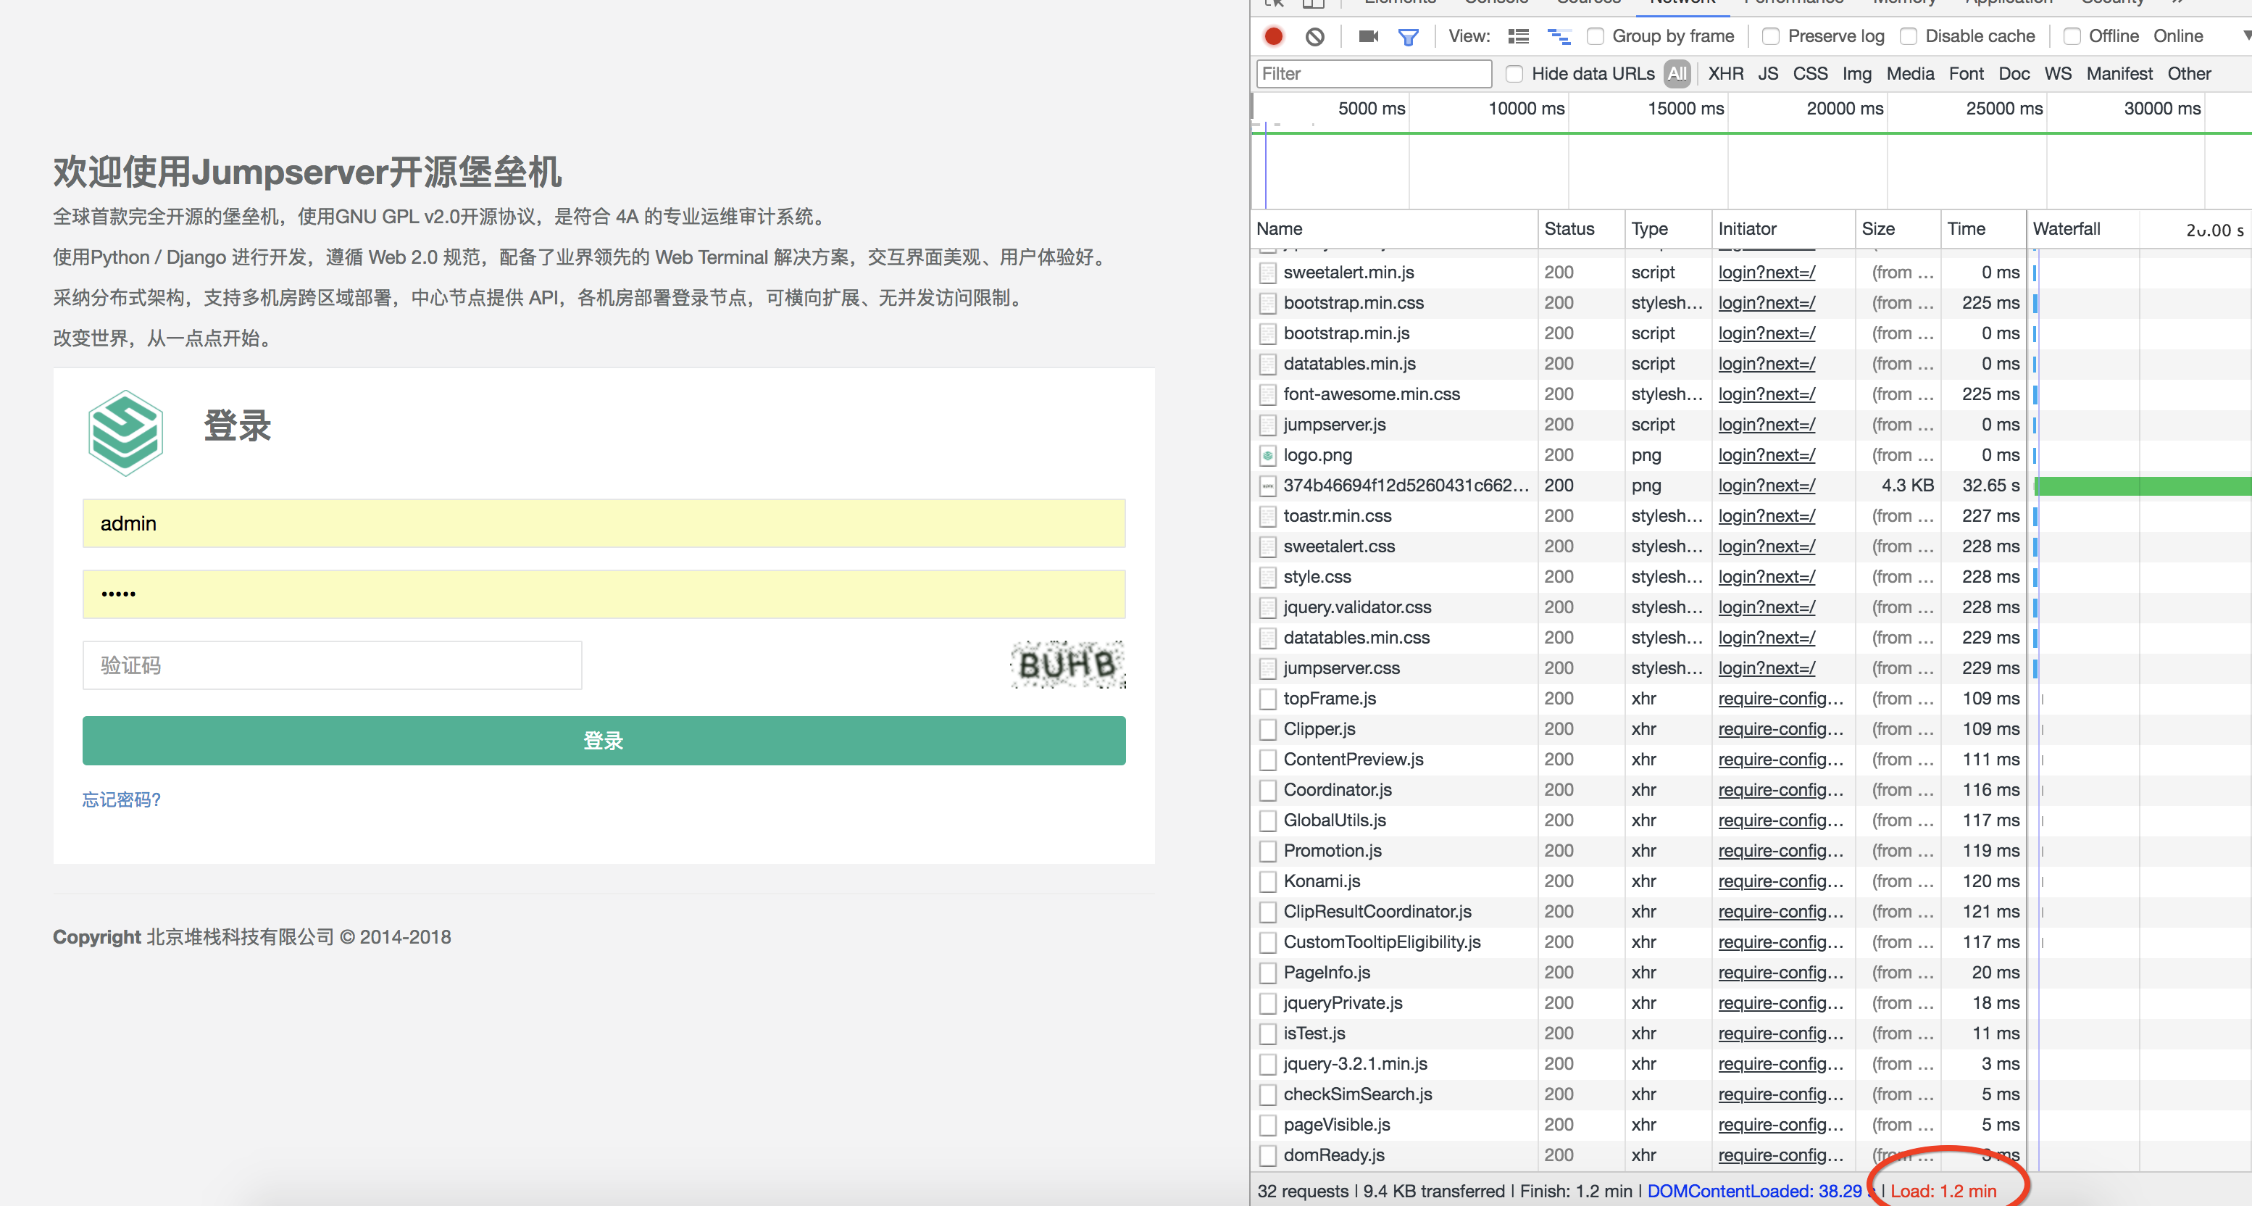Viewport: 2252px width, 1206px height.
Task: Filter requests by Doc
Action: tap(2014, 73)
